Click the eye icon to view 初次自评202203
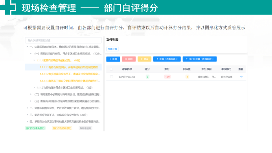This screenshot has width=272, height=153. pyautogui.click(x=241, y=76)
